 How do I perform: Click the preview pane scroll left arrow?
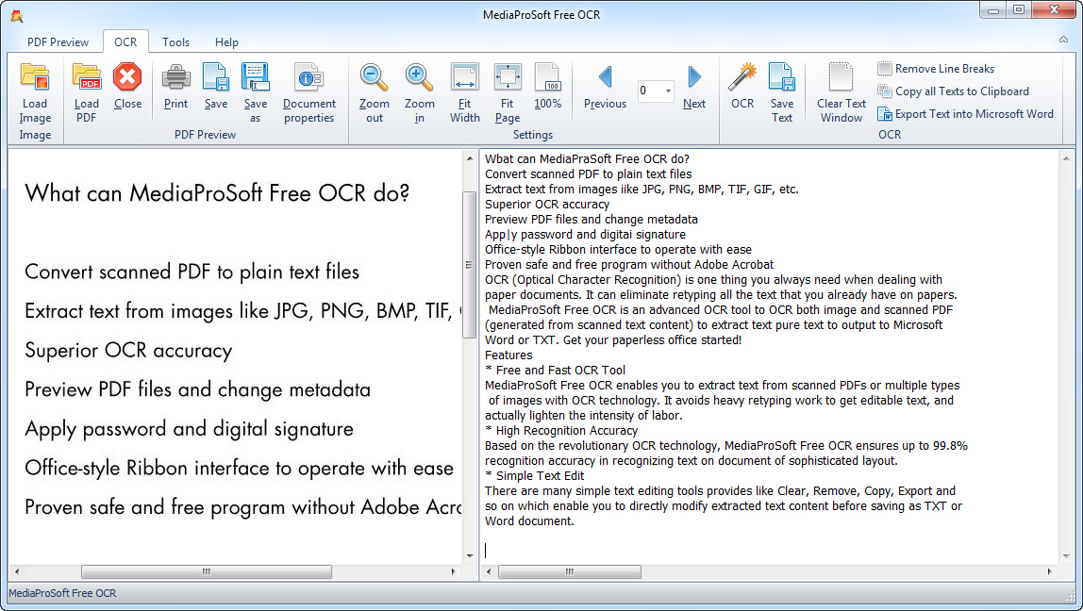pyautogui.click(x=17, y=571)
